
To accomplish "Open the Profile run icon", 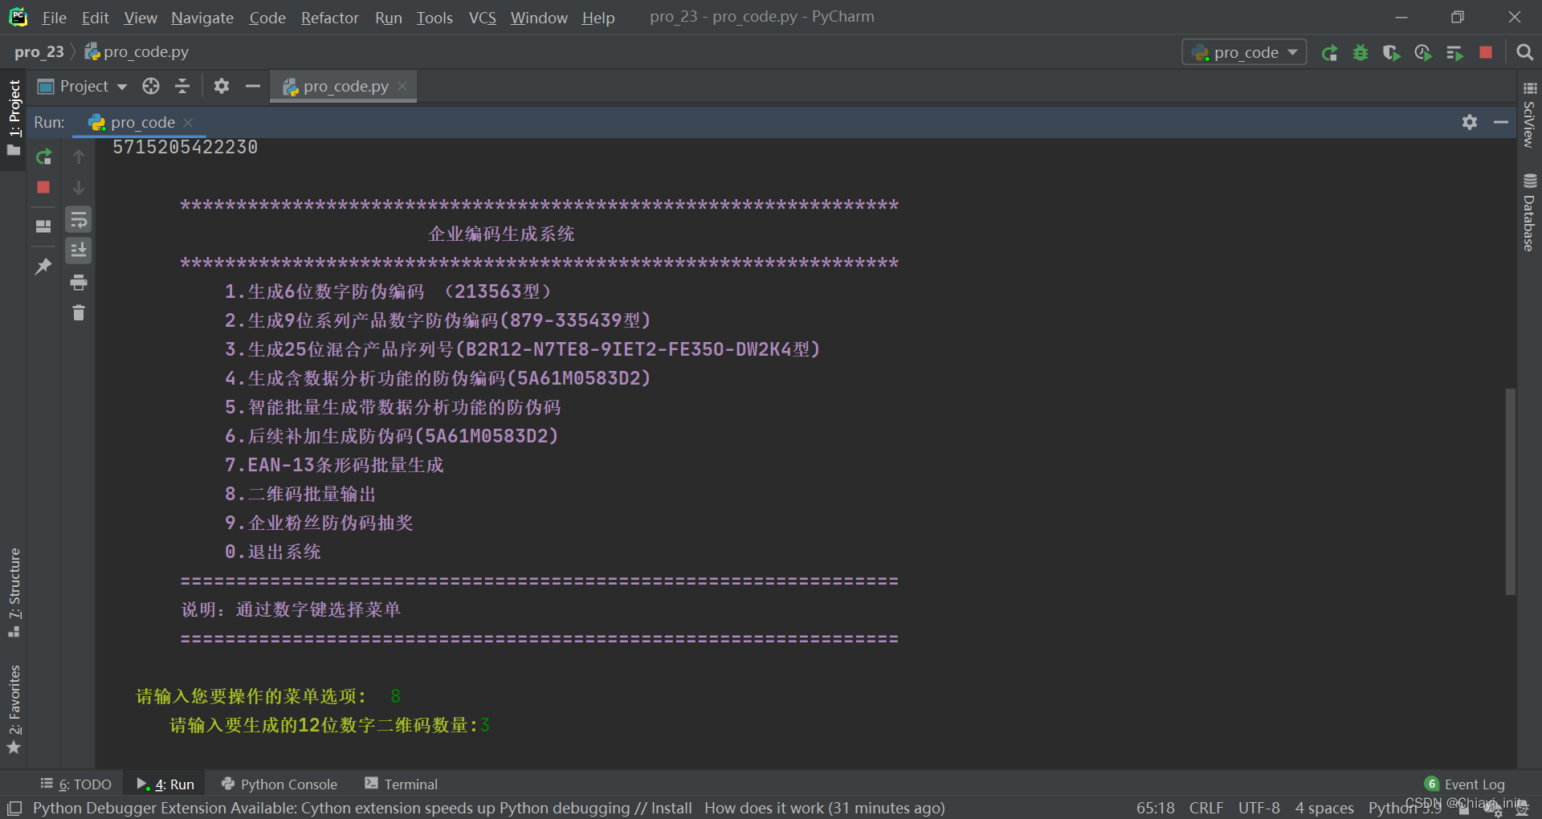I will 1423,53.
